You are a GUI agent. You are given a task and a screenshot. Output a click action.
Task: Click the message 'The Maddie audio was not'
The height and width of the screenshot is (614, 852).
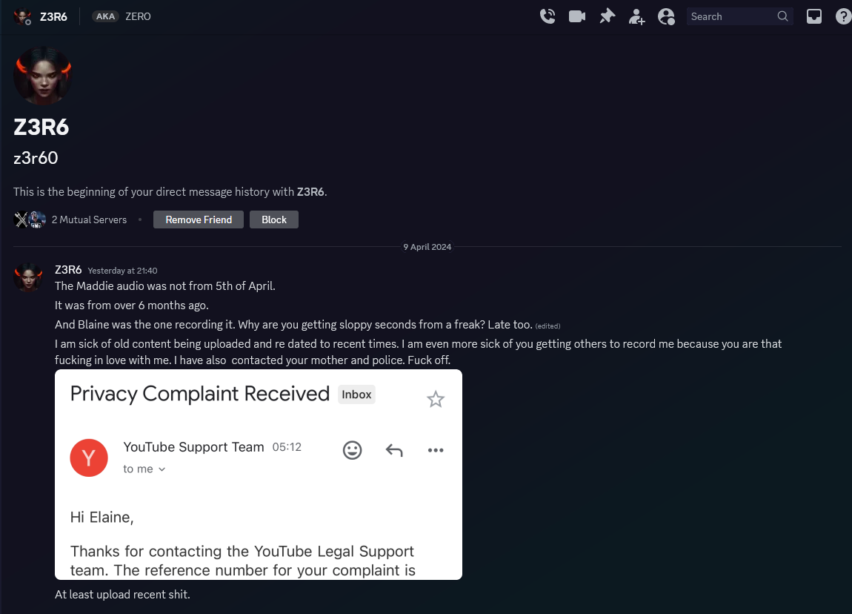coord(165,286)
